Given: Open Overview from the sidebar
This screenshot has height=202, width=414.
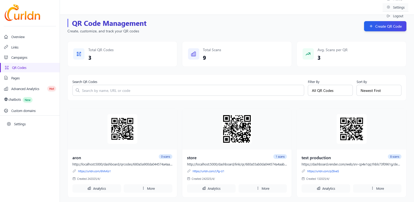Looking at the screenshot, I should coord(18,37).
